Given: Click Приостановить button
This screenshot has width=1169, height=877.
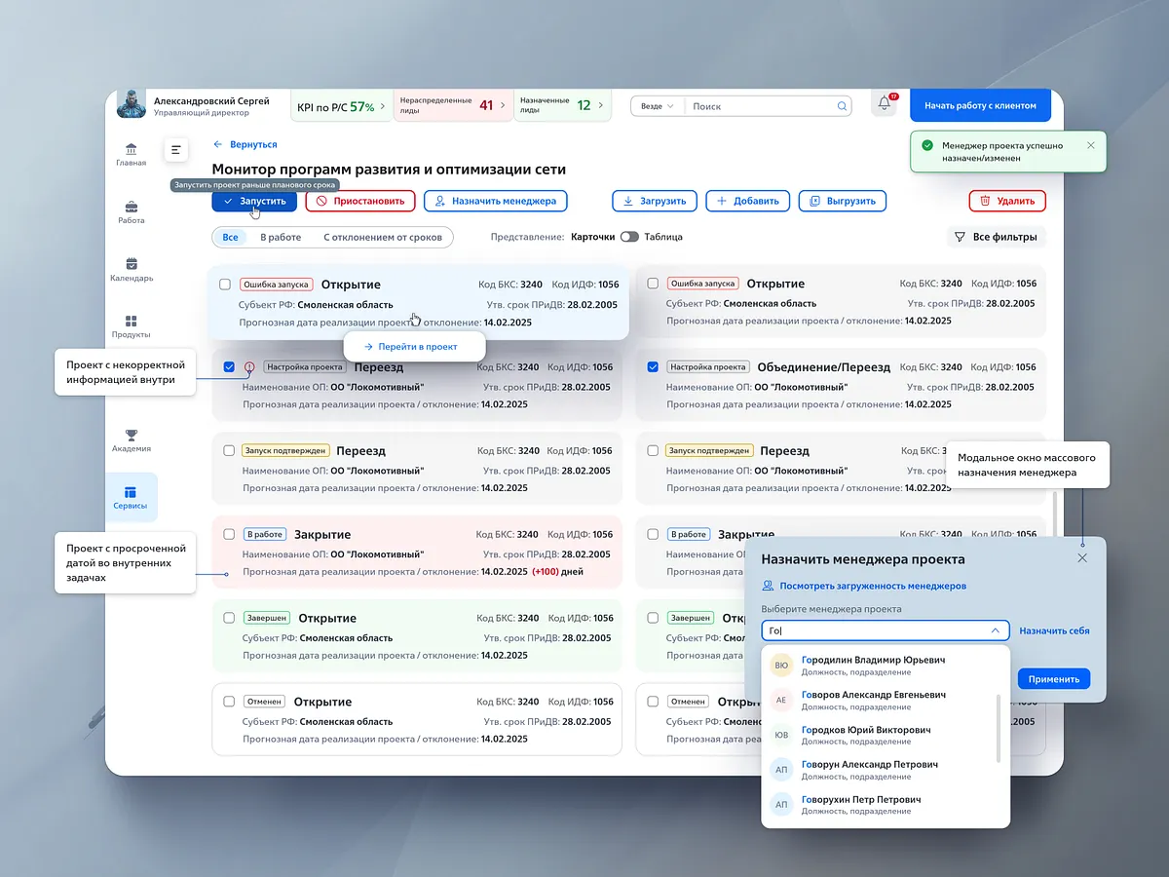Looking at the screenshot, I should click(x=360, y=201).
